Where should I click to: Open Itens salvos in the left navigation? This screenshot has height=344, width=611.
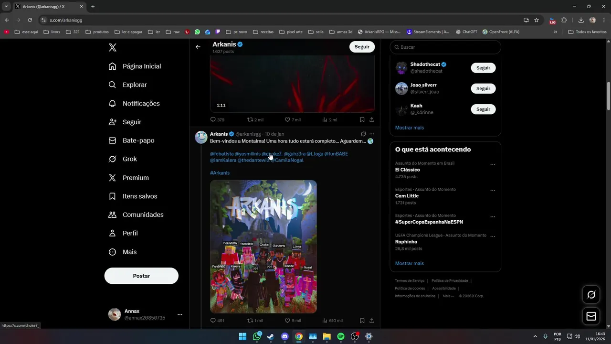pos(133,196)
